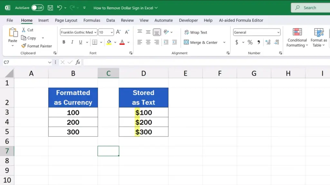Click the Undo arrow icon

59,8
